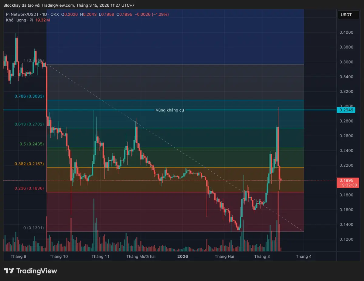This screenshot has height=281, width=364.
Task: Select Tháng Mười hai on the time axis
Action: (141, 256)
